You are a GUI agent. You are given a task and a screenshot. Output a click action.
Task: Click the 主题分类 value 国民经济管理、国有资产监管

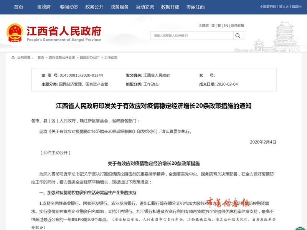tap(83, 84)
